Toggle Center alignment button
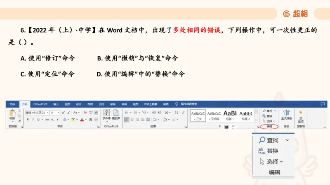This screenshot has height=185, width=330. point(132,120)
